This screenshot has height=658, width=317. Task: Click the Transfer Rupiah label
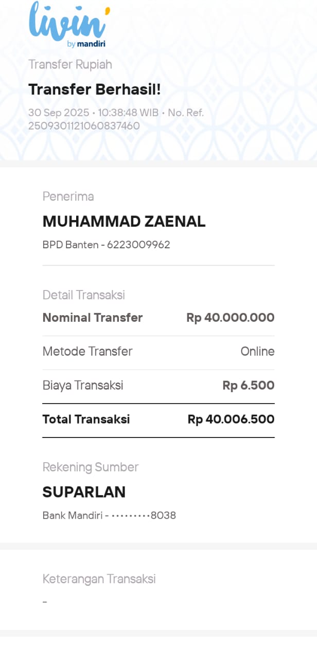coord(70,65)
